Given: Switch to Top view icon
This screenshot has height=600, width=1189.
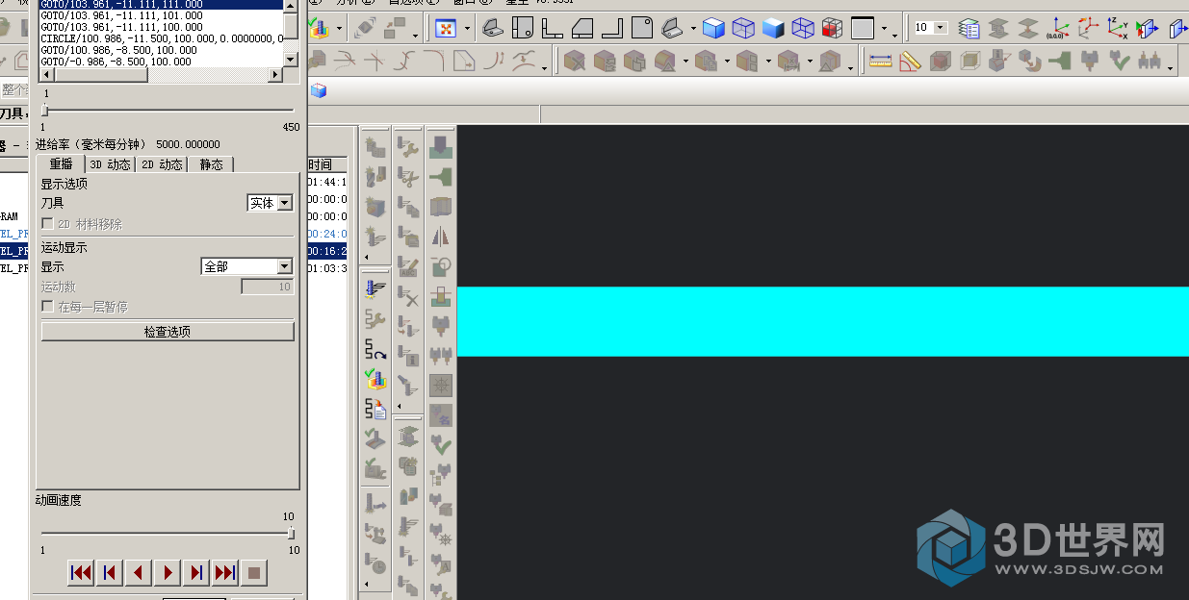Looking at the screenshot, I should pyautogui.click(x=522, y=29).
